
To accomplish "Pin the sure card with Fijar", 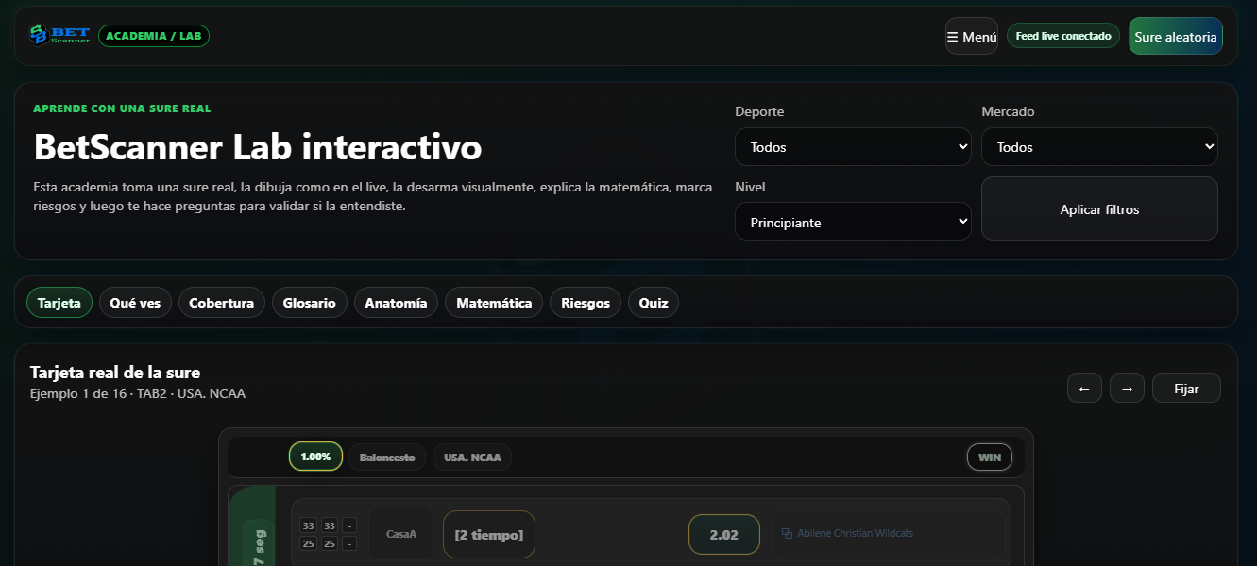I will [1186, 387].
